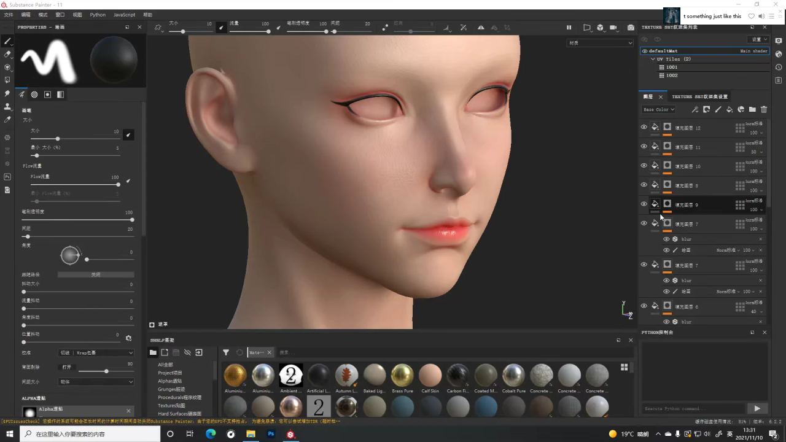Switch viewport to 3D cube view icon
The width and height of the screenshot is (786, 442).
point(600,27)
